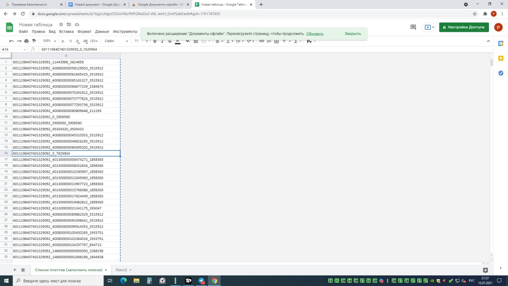
Task: Open the Calendar side panel icon
Action: tap(501, 43)
